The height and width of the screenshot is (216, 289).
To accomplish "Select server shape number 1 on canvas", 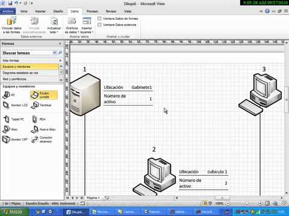I will 85,94.
